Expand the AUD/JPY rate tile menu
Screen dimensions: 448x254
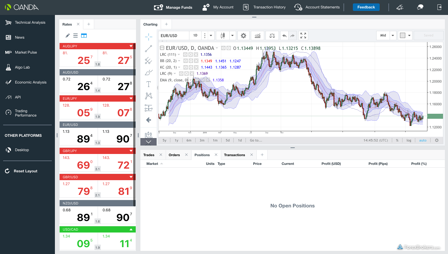131,46
